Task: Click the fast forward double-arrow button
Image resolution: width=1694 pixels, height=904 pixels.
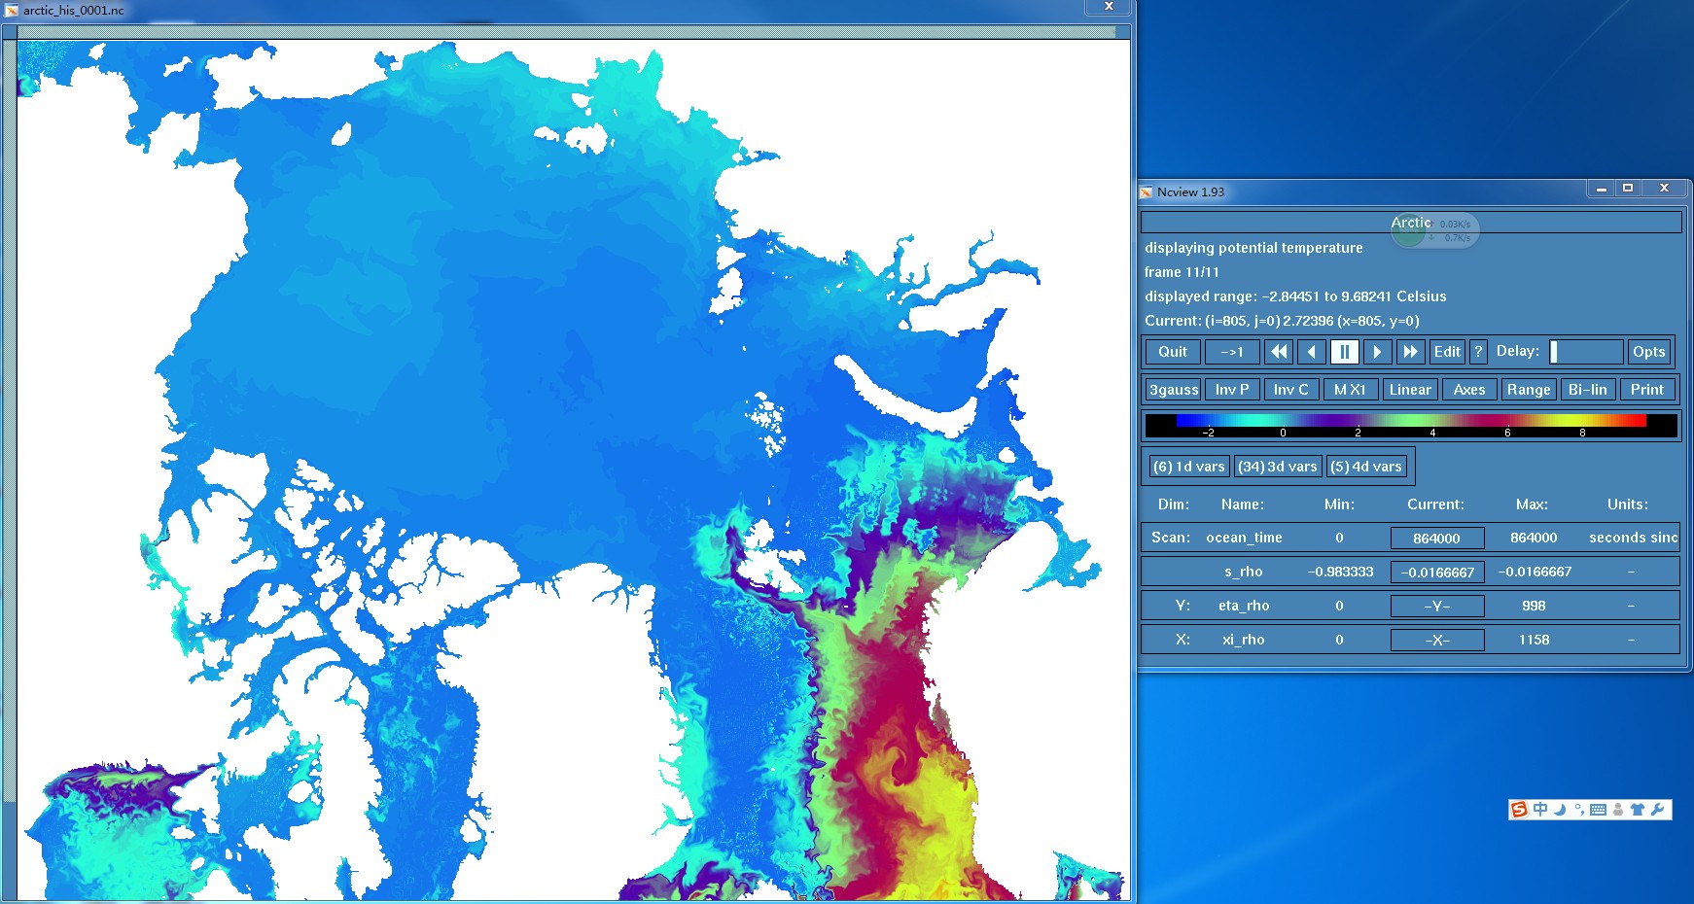Action: pos(1410,352)
